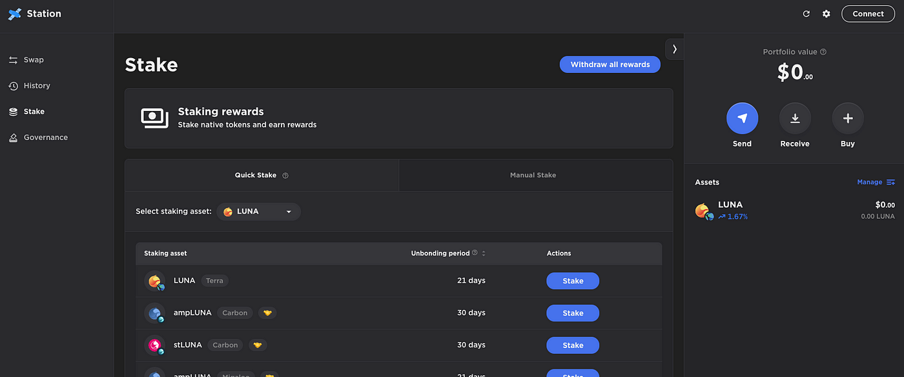Click LUNA 1.67% price change

pos(733,217)
